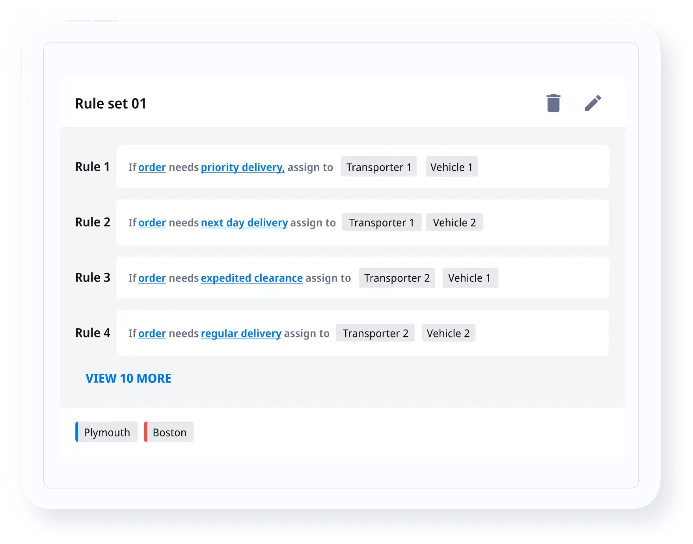Open 'expedited clearance' condition link

click(251, 278)
